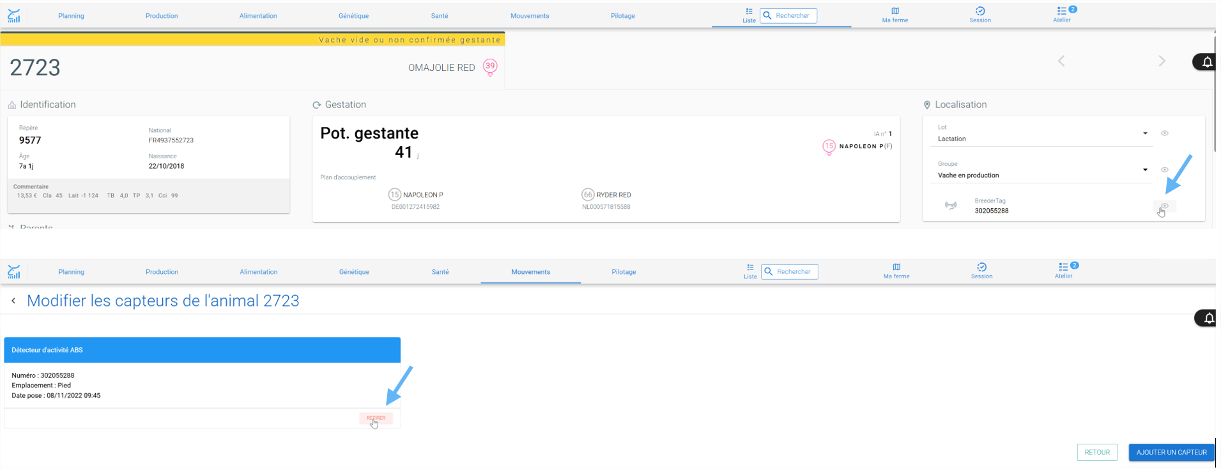Open the Liste icon above the animal sheet

tap(749, 15)
